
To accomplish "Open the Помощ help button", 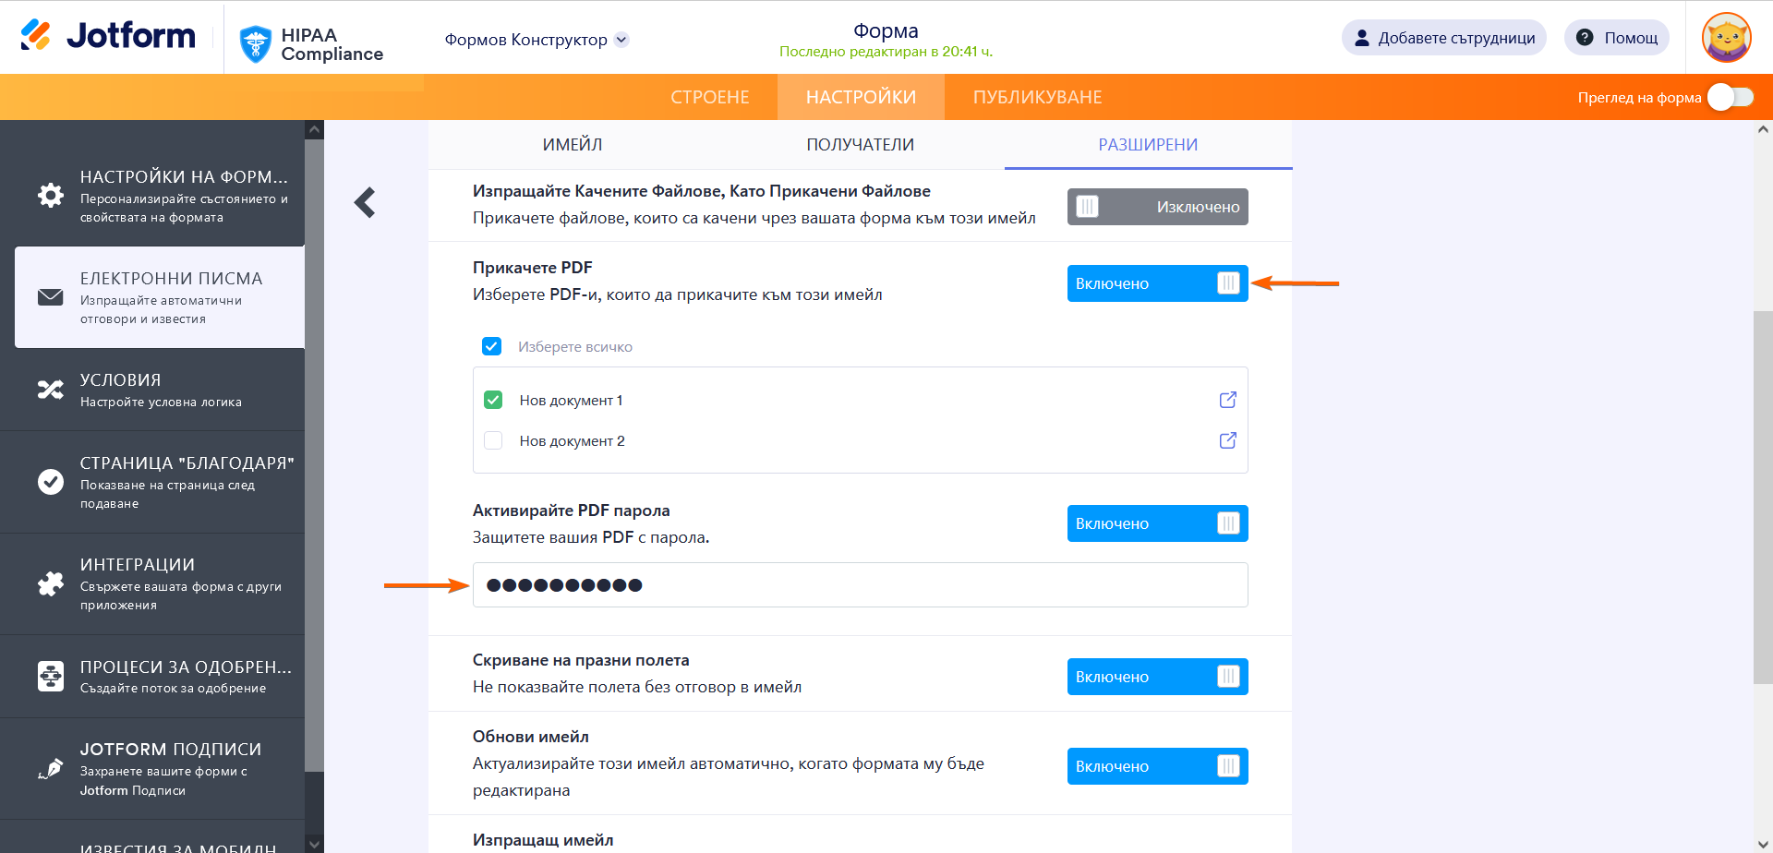I will coord(1616,38).
